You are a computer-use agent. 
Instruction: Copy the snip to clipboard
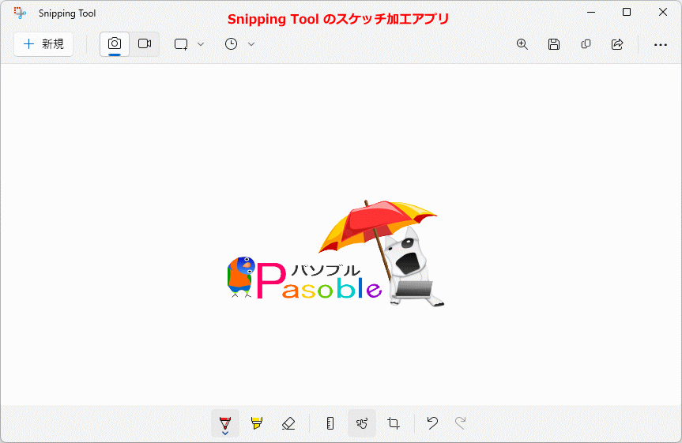click(586, 44)
